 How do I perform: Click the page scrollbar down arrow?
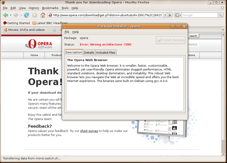coord(223,154)
